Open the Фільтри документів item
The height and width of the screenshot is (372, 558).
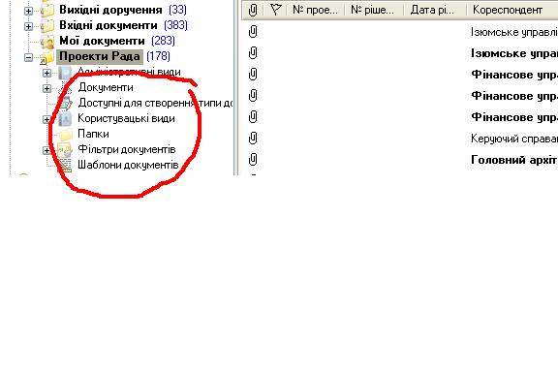pos(127,149)
